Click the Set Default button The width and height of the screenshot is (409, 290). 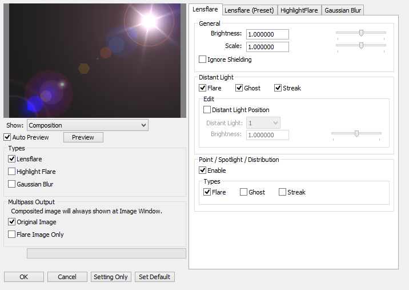click(154, 277)
